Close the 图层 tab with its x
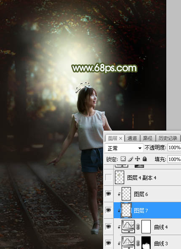The height and width of the screenshot is (249, 181). pos(120,139)
